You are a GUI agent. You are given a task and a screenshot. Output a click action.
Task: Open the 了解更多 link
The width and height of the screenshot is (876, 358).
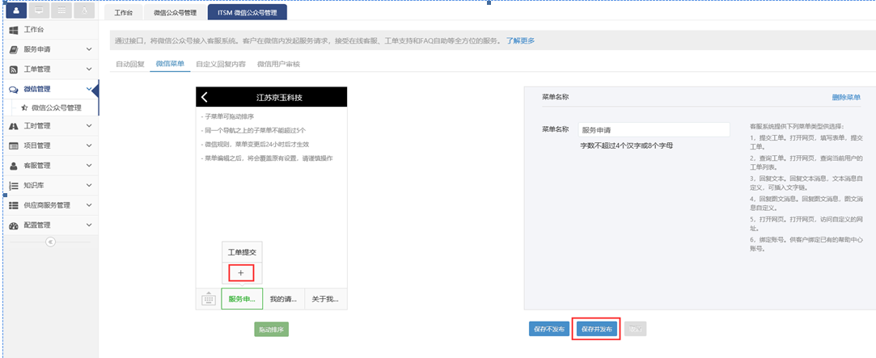tap(520, 40)
